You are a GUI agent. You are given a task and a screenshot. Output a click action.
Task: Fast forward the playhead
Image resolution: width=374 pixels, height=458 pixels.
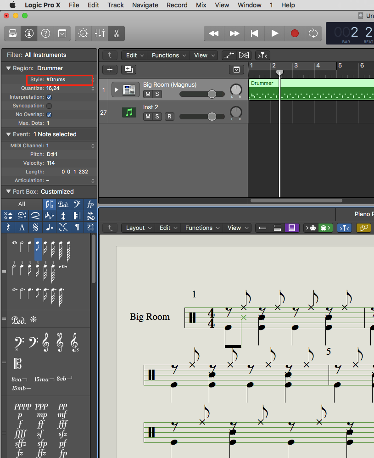tap(234, 34)
